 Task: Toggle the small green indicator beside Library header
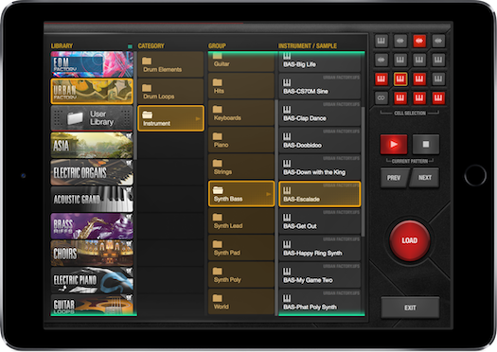(x=130, y=46)
